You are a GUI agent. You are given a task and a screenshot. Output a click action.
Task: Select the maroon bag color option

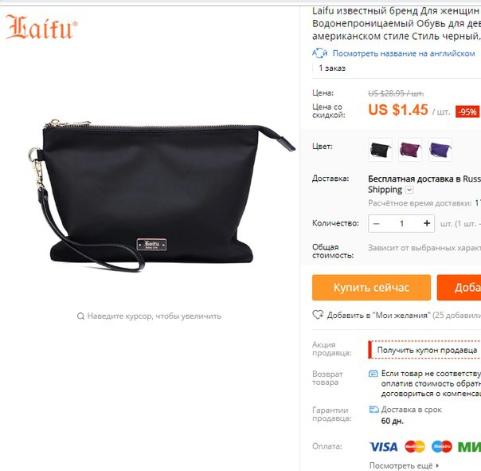[410, 150]
